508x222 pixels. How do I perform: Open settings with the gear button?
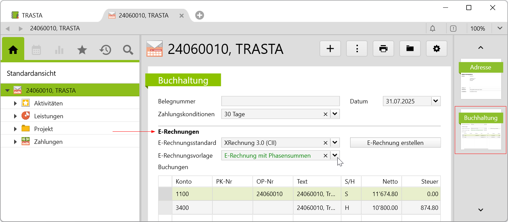pyautogui.click(x=437, y=49)
